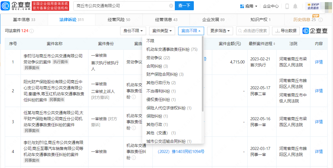Click 案件身份 column header
333x168 pixels.
106,44
